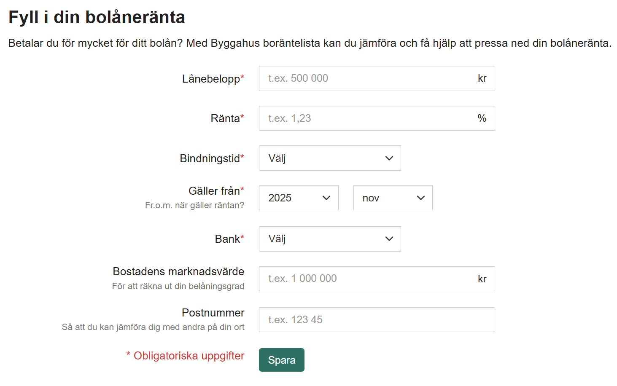Click the Gäller från label
Image resolution: width=617 pixels, height=386 pixels.
pyautogui.click(x=214, y=191)
